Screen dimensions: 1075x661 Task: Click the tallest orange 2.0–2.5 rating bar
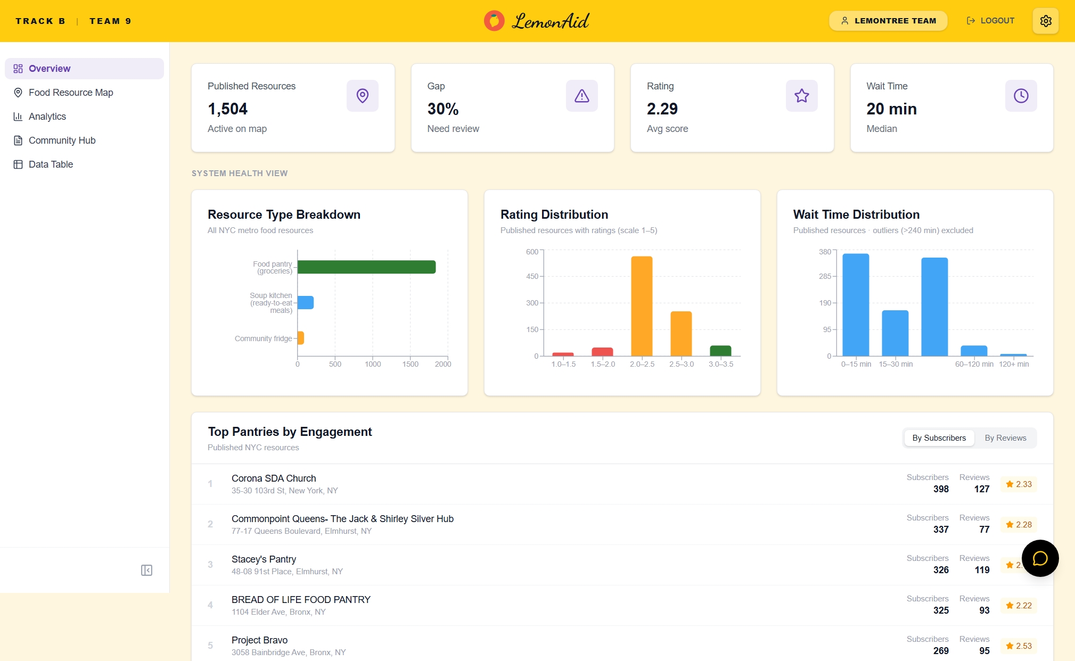642,306
